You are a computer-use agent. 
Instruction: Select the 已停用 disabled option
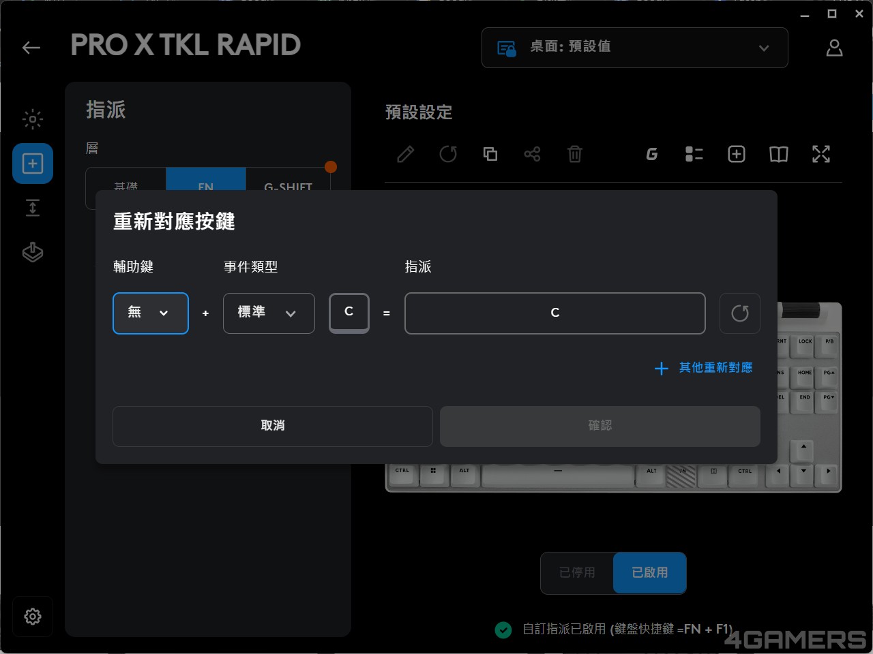click(578, 573)
